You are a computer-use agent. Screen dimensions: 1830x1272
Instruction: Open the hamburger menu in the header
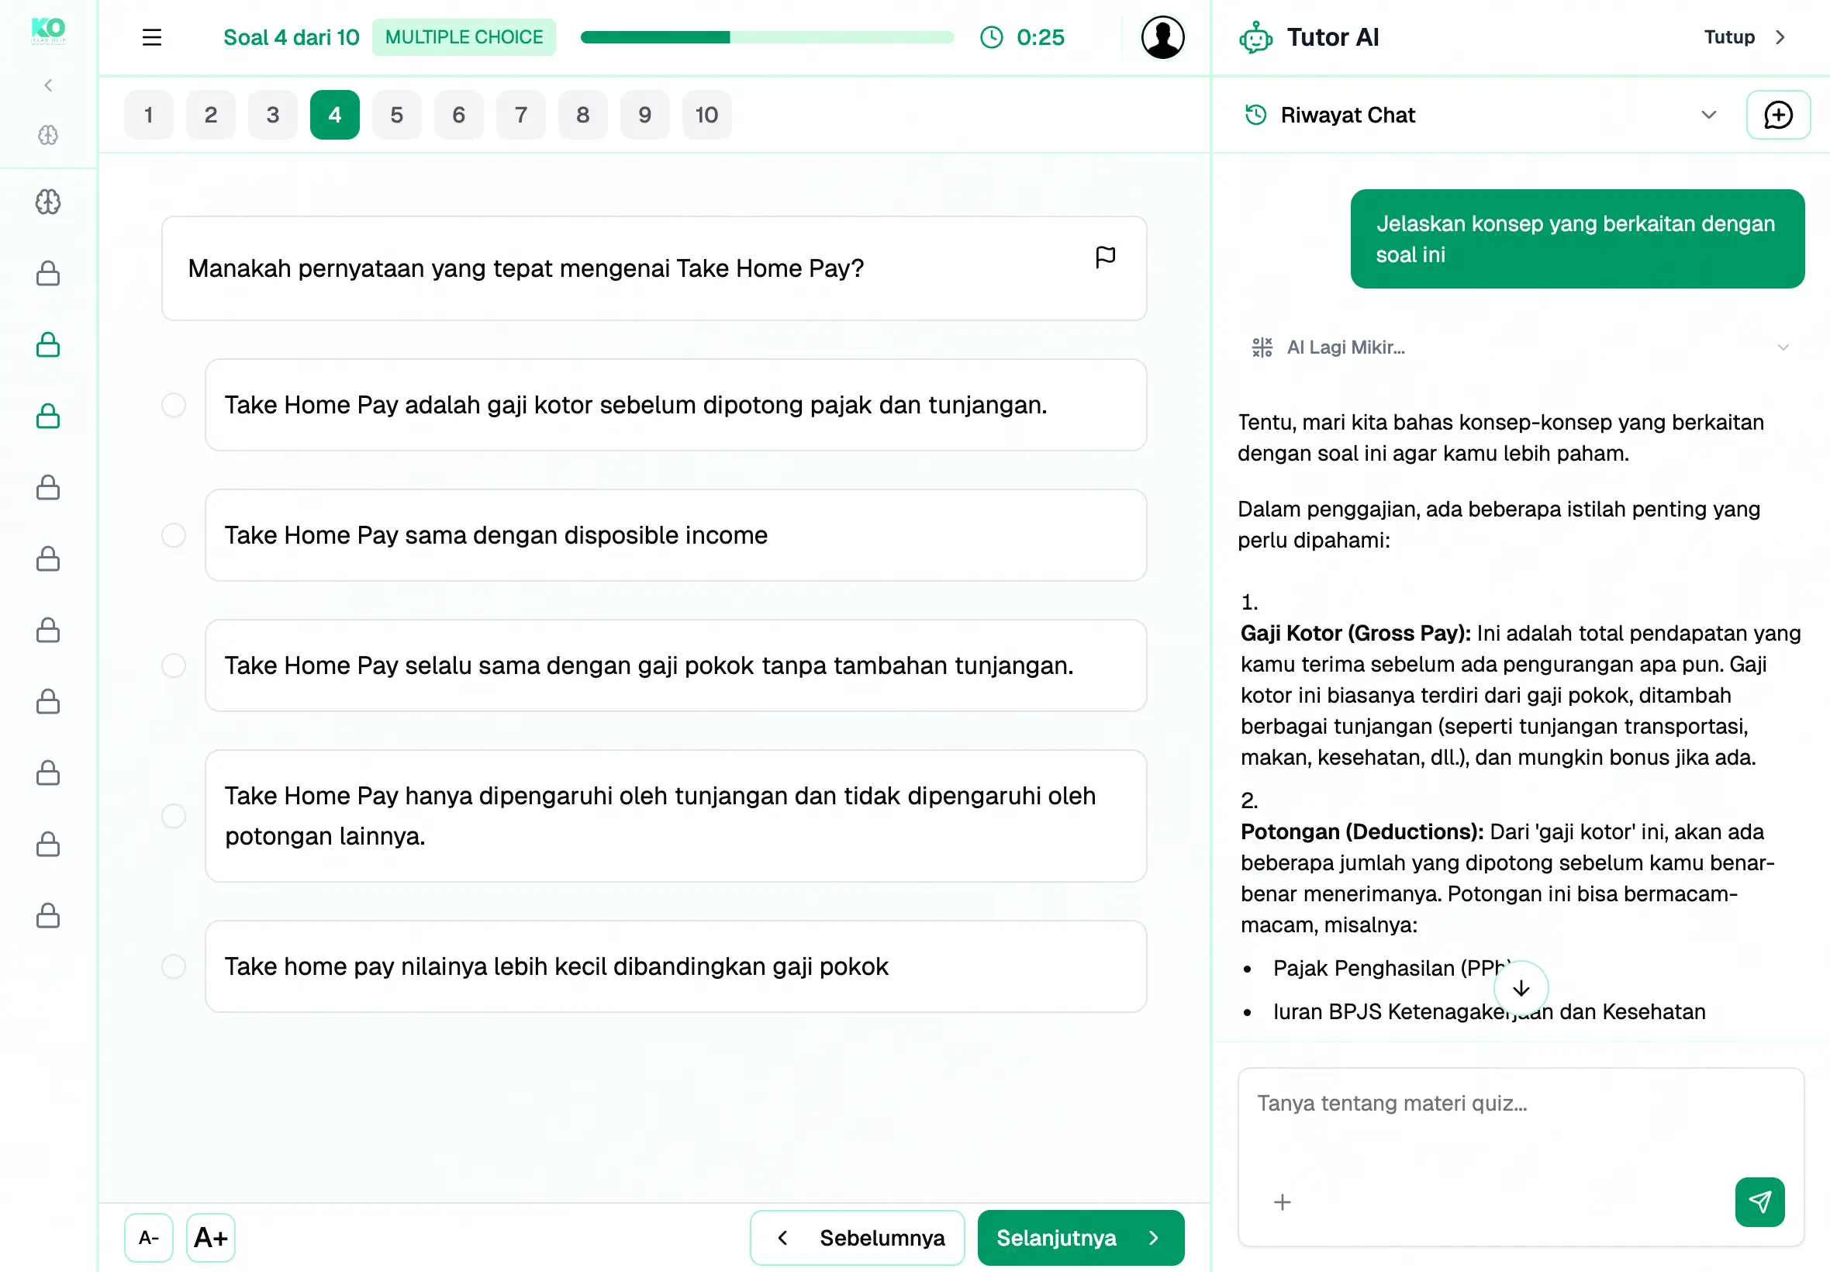[x=151, y=37]
